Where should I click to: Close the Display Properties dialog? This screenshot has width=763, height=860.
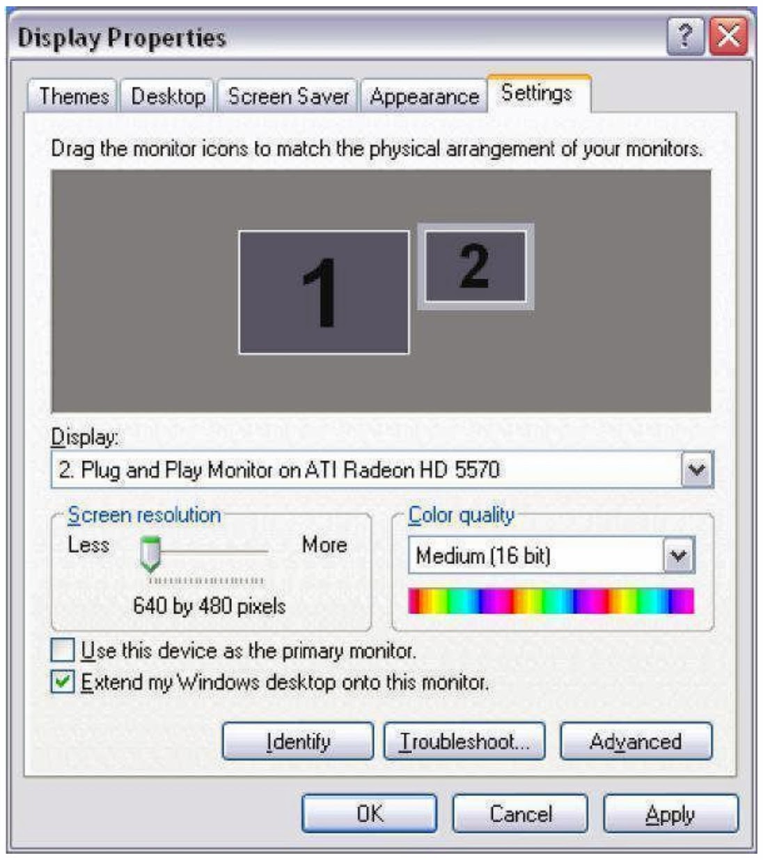(x=728, y=36)
